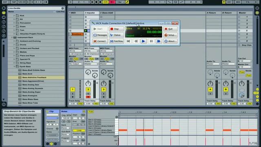Select the '2 Impulse' track header
Image resolution: width=261 pixels, height=147 pixels.
91,13
